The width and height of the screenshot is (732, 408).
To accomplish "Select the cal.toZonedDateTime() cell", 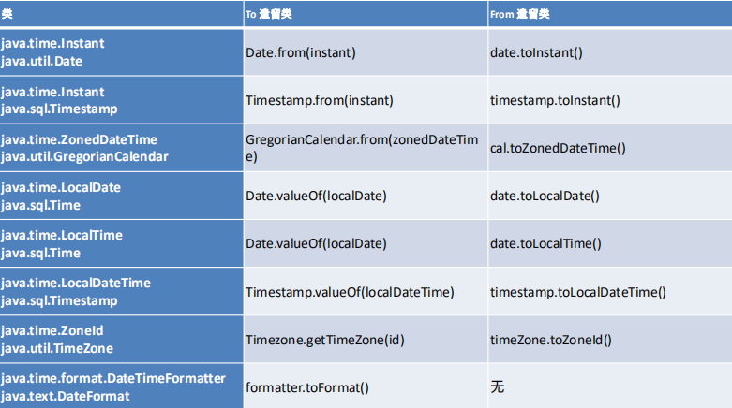I will coord(610,148).
